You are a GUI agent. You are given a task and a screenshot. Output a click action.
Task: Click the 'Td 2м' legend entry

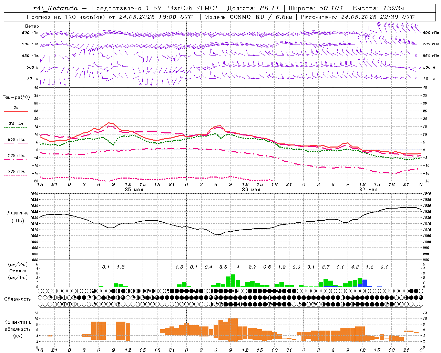[16, 123]
